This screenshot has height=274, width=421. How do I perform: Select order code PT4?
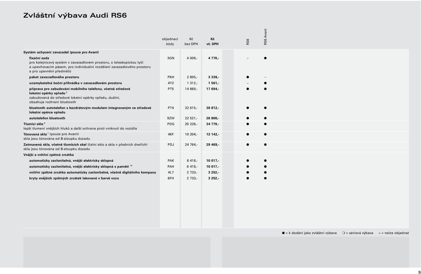click(171, 108)
